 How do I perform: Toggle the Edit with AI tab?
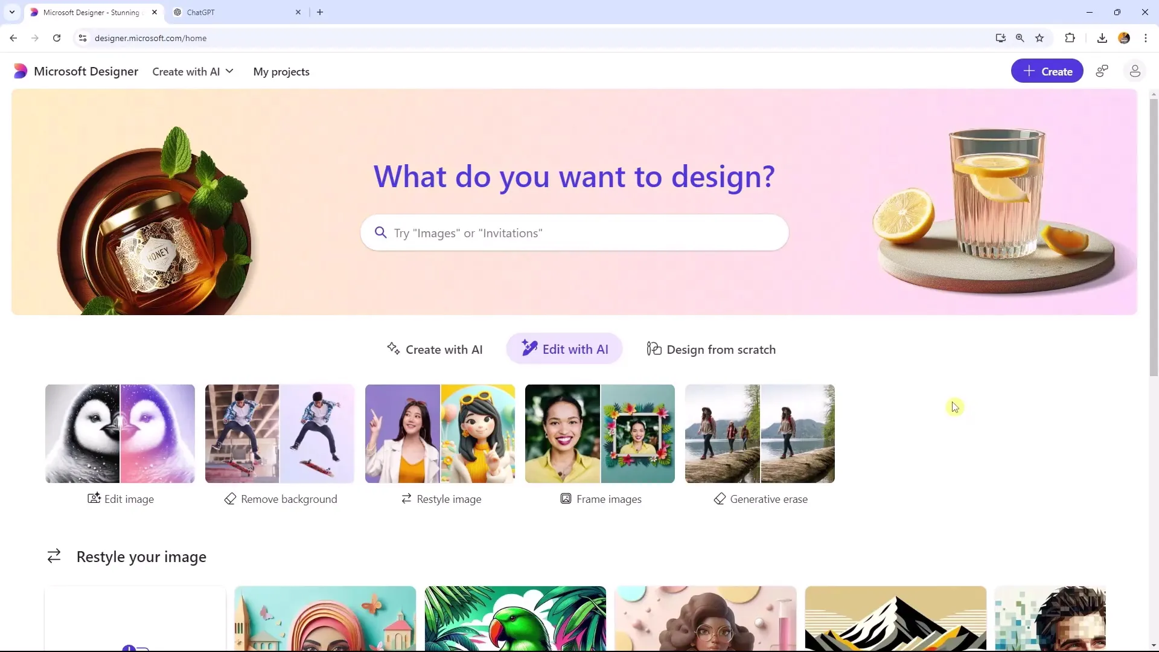pos(565,350)
